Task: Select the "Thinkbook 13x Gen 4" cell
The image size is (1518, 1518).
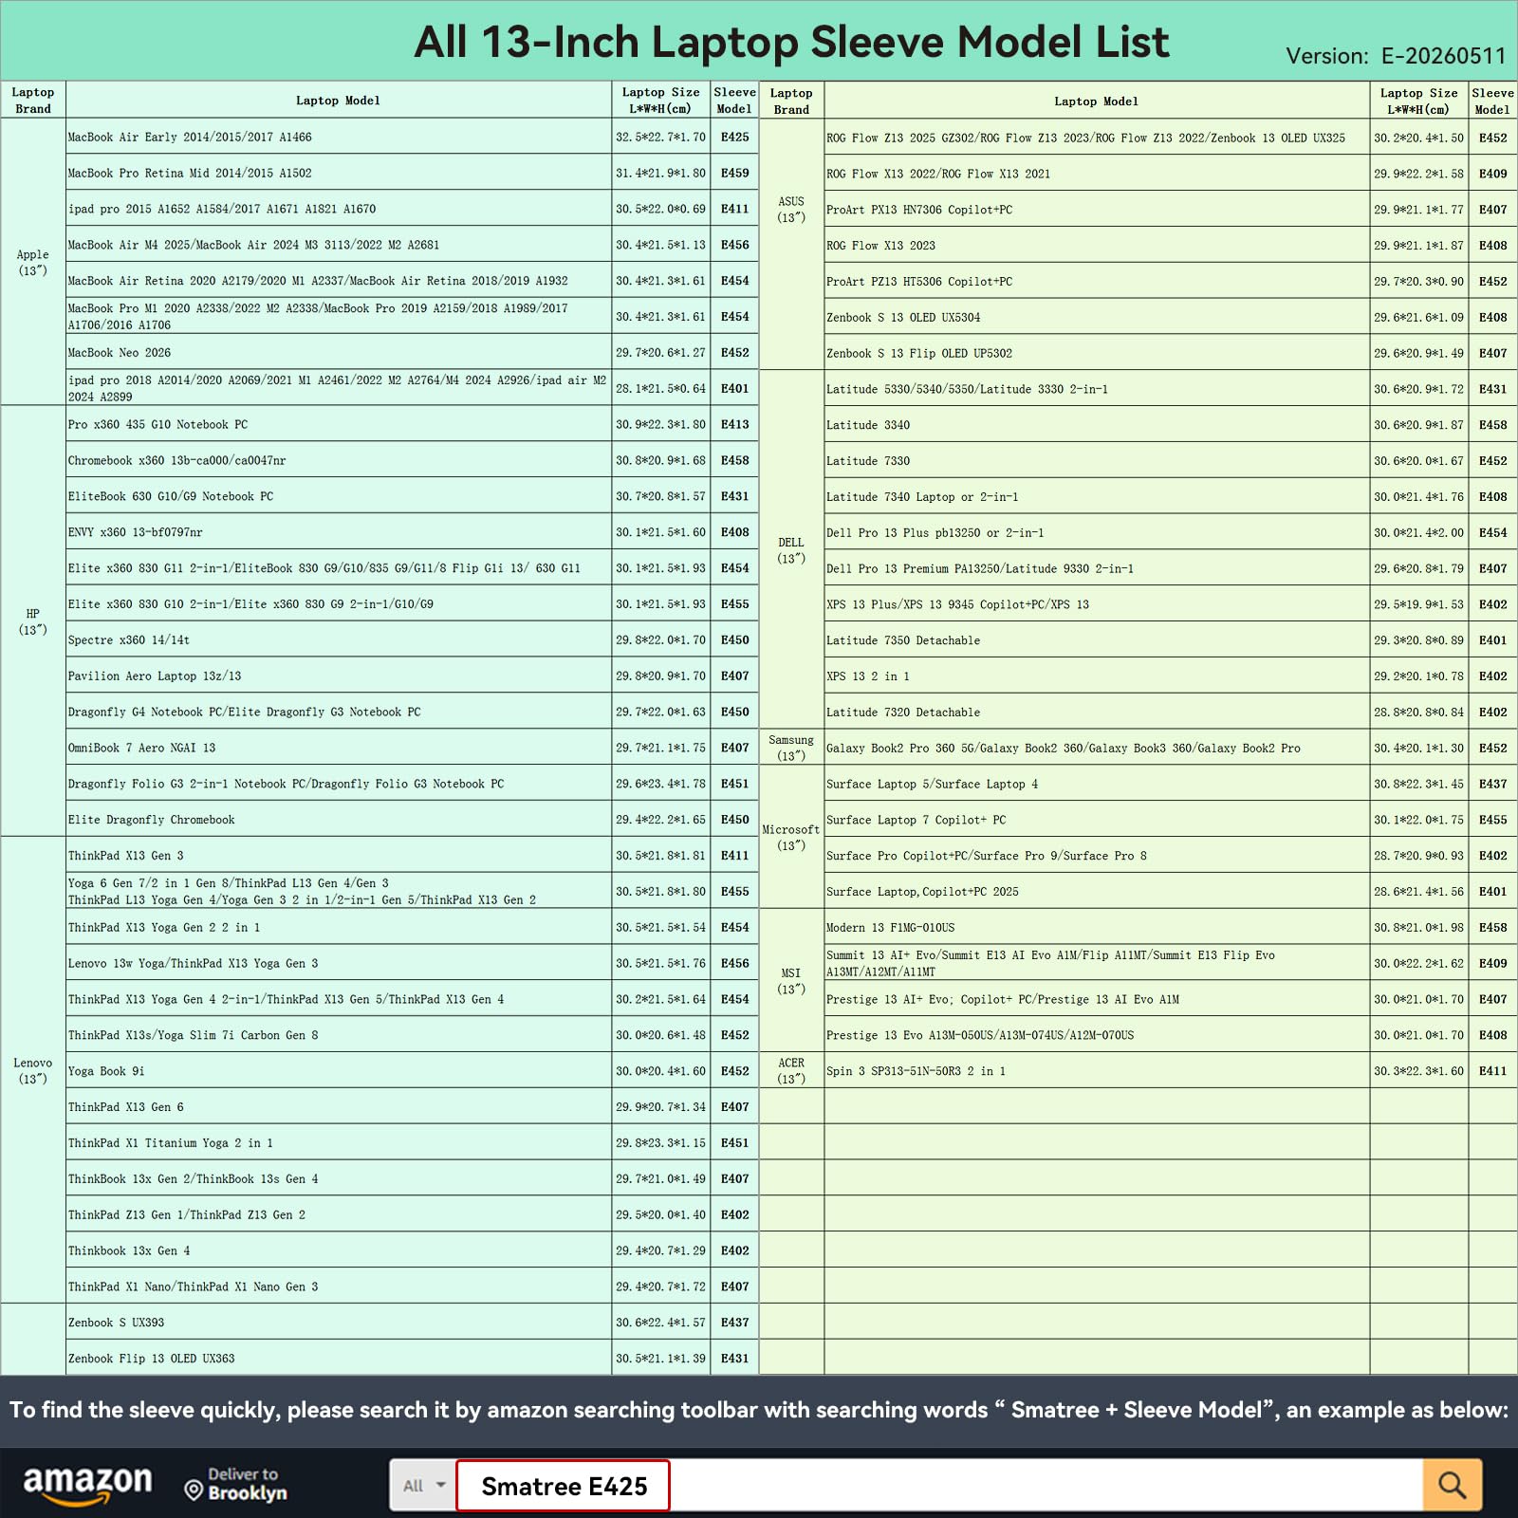Action: pyautogui.click(x=339, y=1250)
